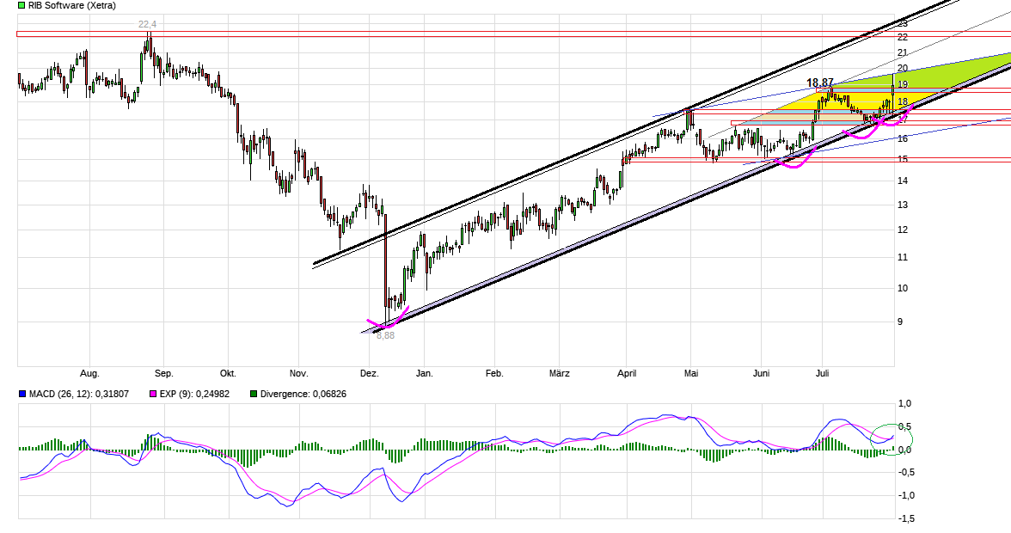Click the 21 price axis label
This screenshot has height=533, width=1011.
903,52
